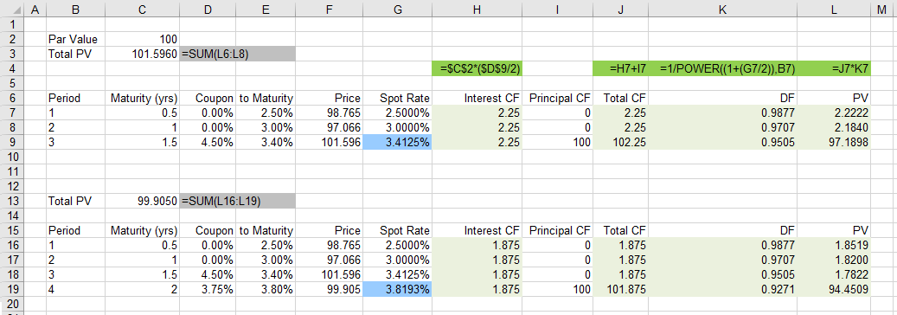Click the gray =SUM(L6:L8) formula cell
The width and height of the screenshot is (897, 315).
click(x=237, y=54)
